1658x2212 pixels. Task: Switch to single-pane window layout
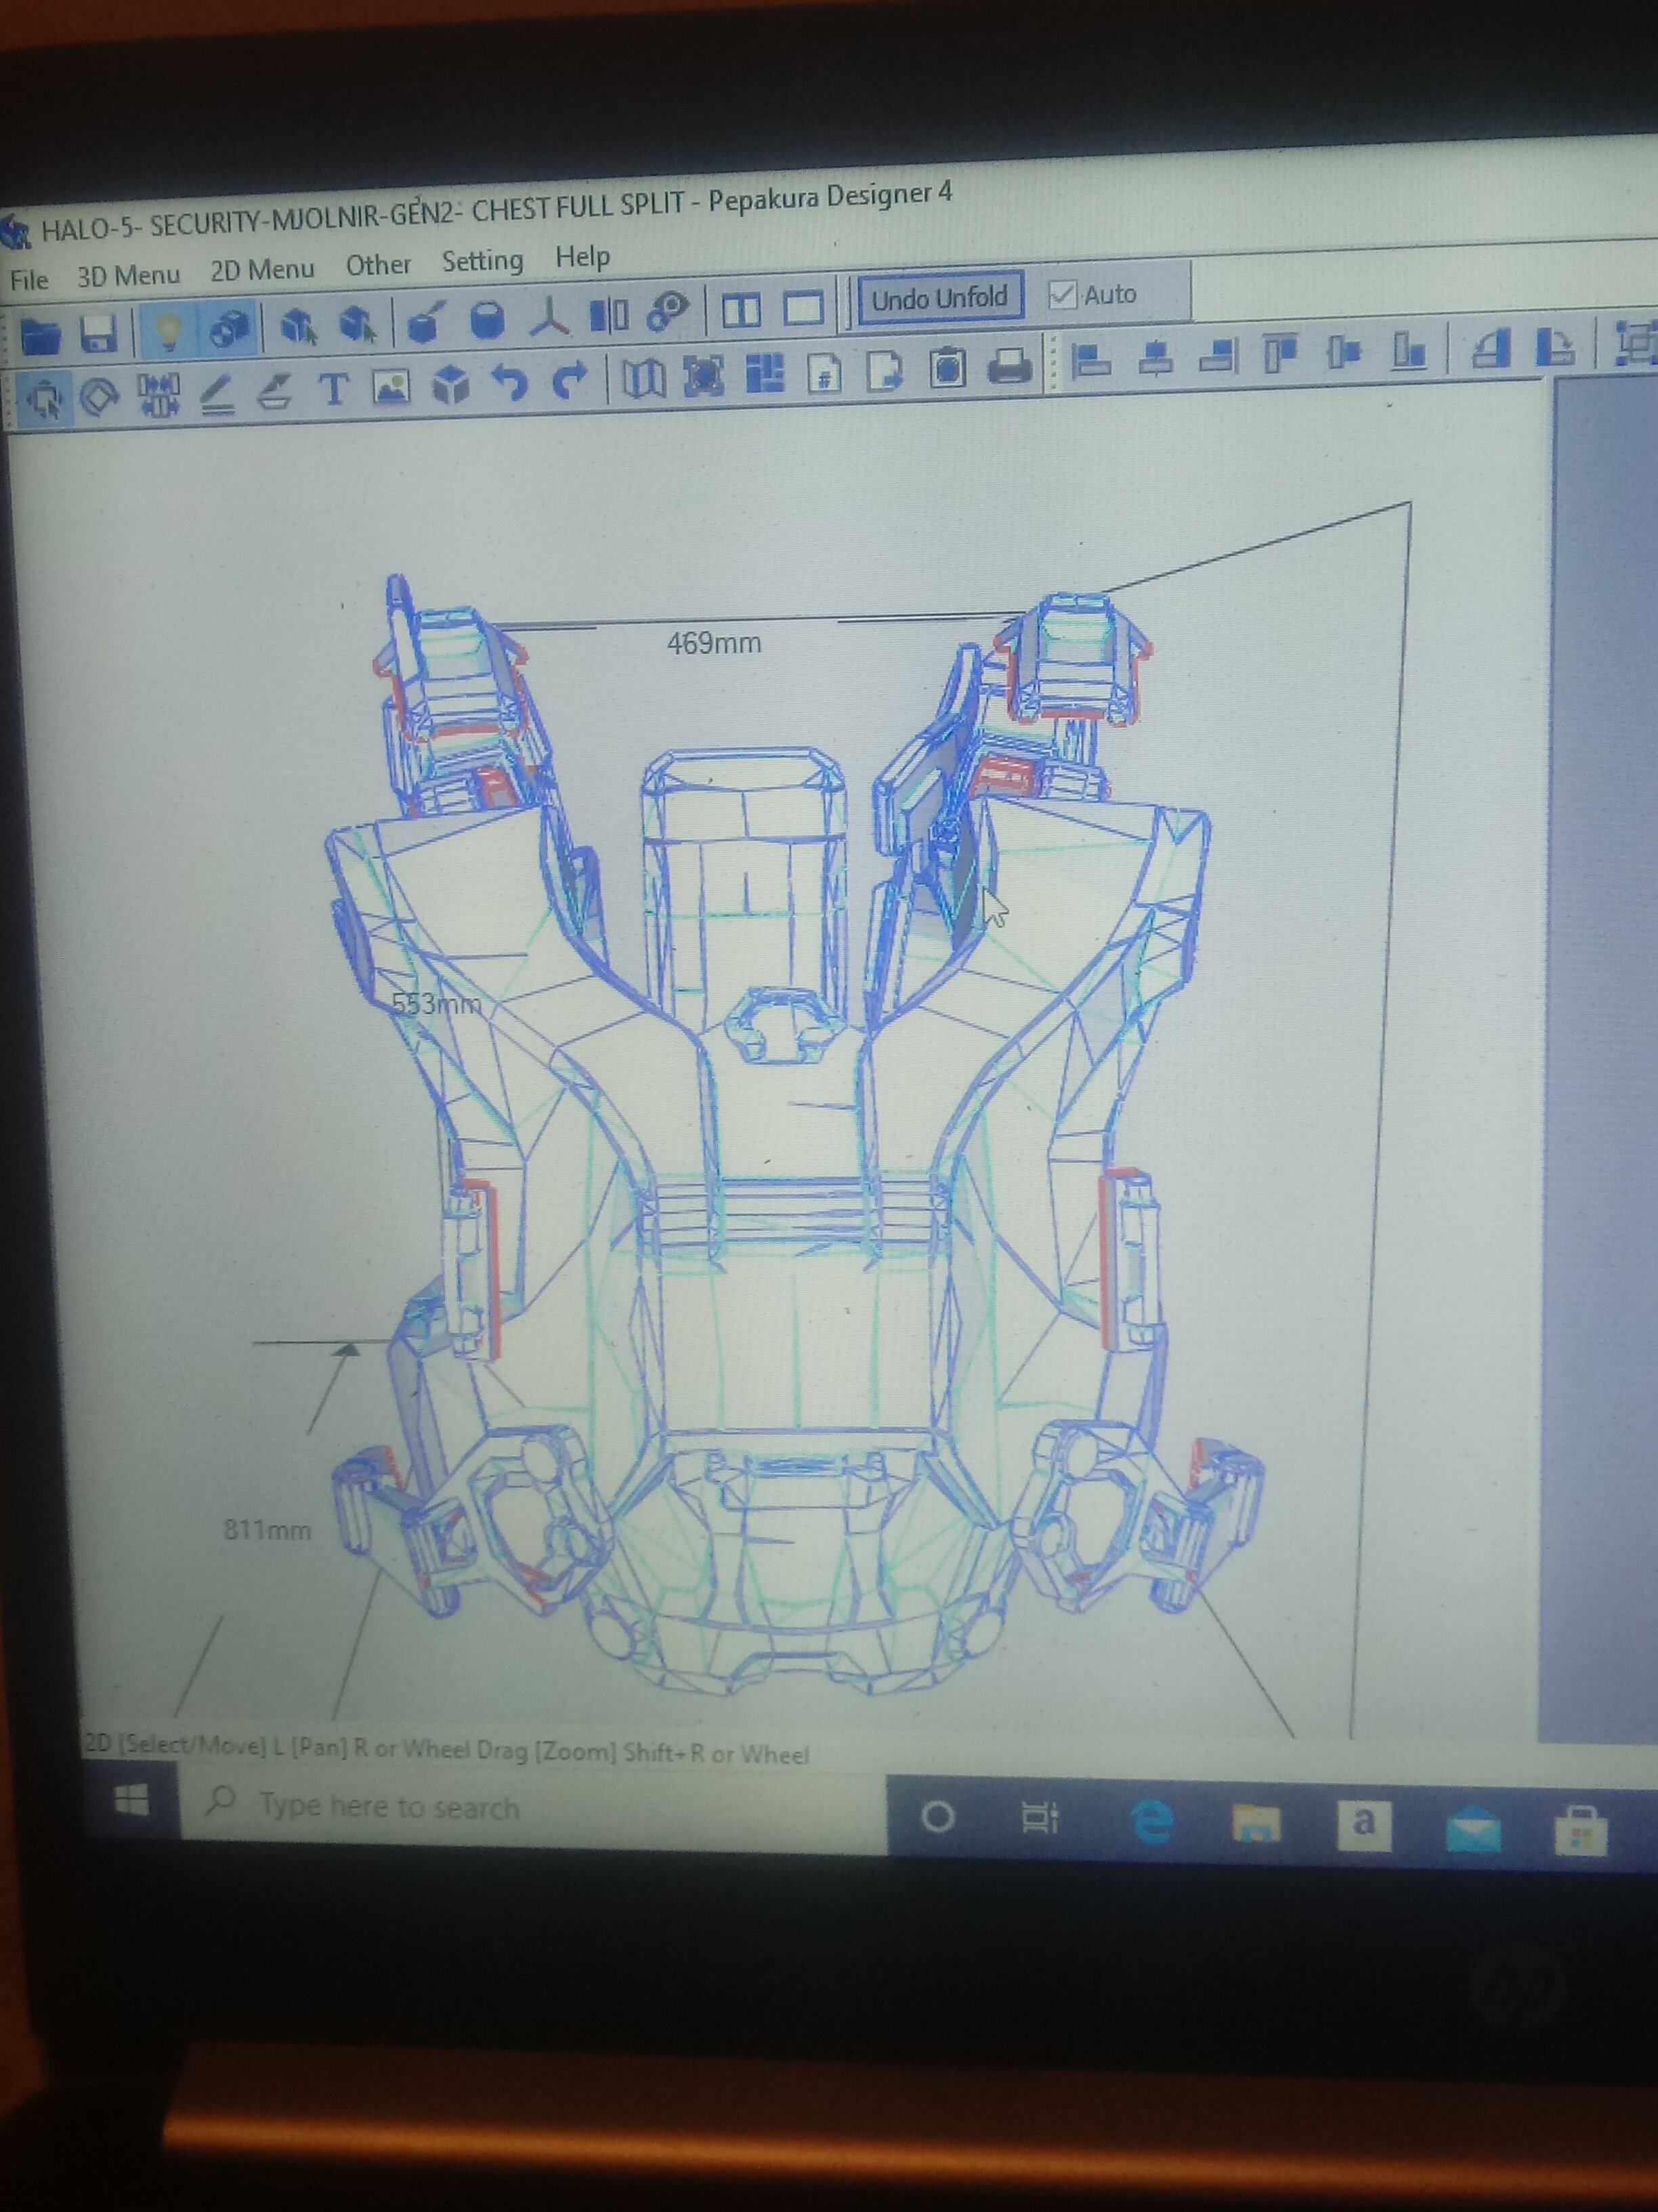(x=803, y=308)
